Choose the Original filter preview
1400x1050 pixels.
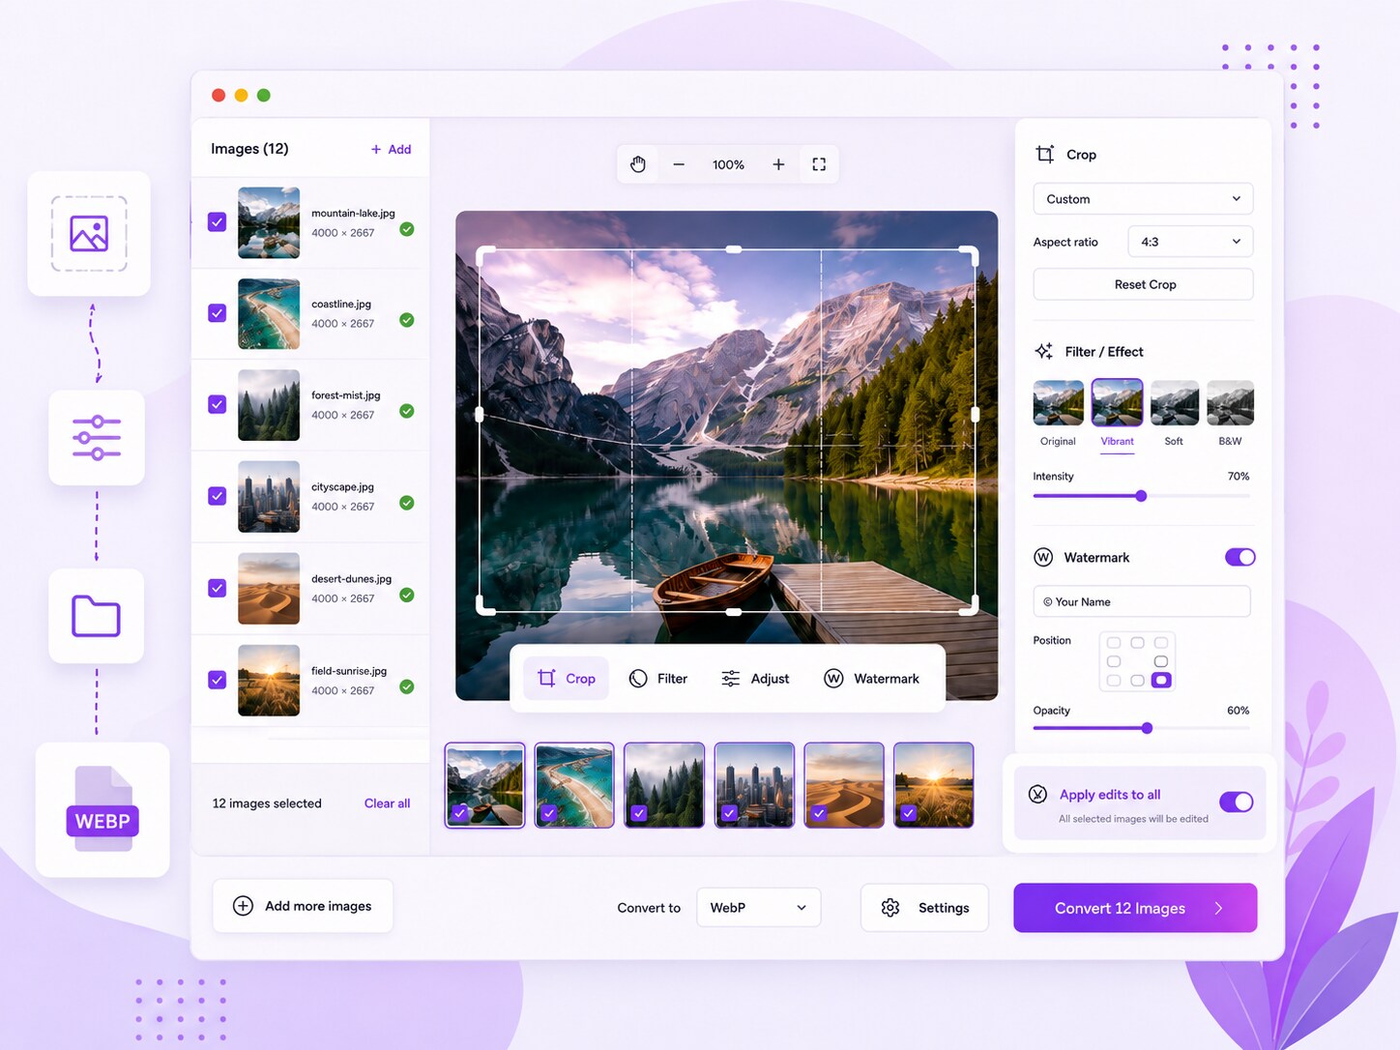(x=1059, y=403)
